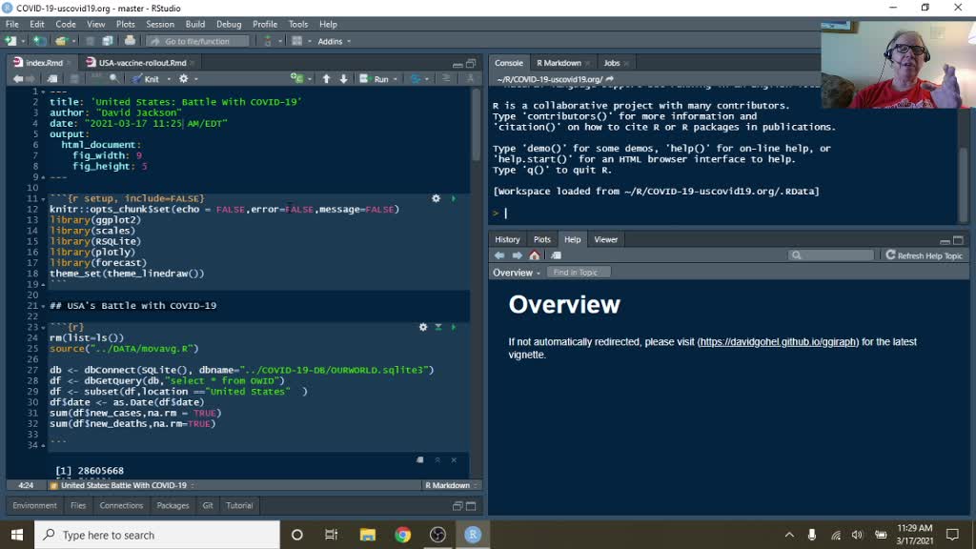The height and width of the screenshot is (549, 976).
Task: Switch to the index.Rmd tab
Action: [x=44, y=63]
